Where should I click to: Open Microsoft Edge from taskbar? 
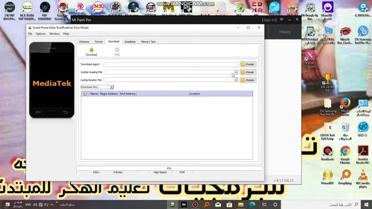tap(252, 204)
